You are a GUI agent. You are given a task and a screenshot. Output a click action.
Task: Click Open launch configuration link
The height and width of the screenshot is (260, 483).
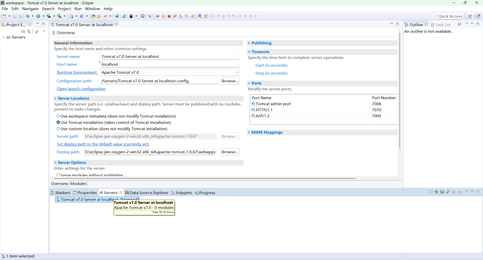pyautogui.click(x=81, y=89)
